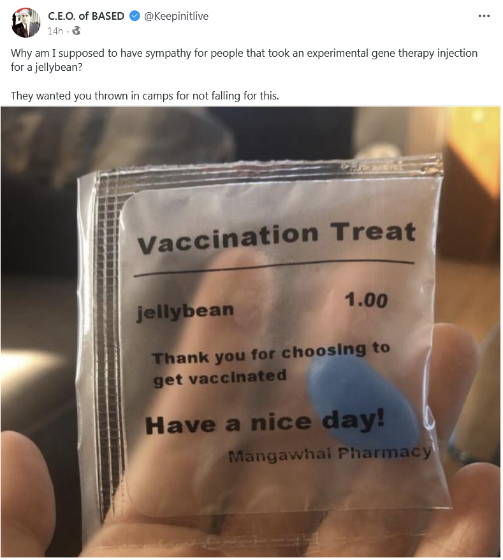The width and height of the screenshot is (503, 560).
Task: Open the C.E.O. of BASED profile name
Action: pyautogui.click(x=85, y=16)
